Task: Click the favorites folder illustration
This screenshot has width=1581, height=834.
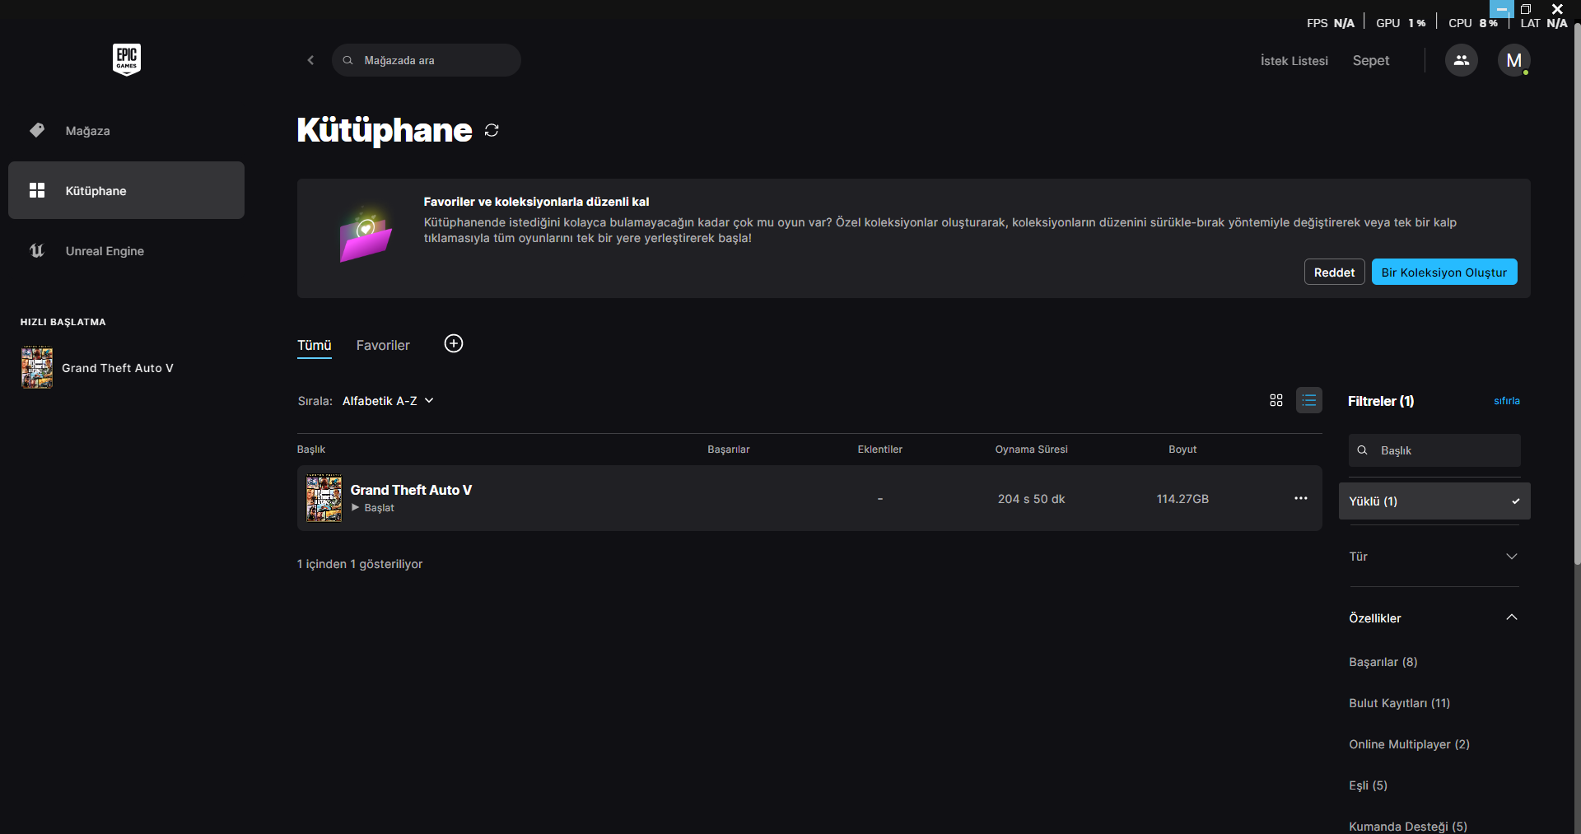Action: pos(366,234)
